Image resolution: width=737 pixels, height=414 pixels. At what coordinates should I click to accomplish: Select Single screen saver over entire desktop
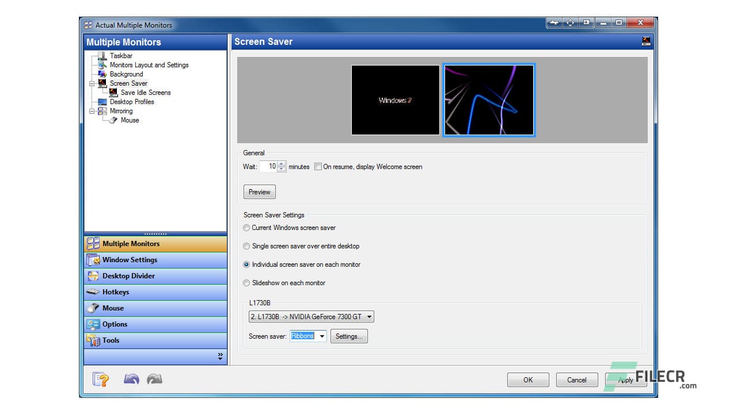247,246
